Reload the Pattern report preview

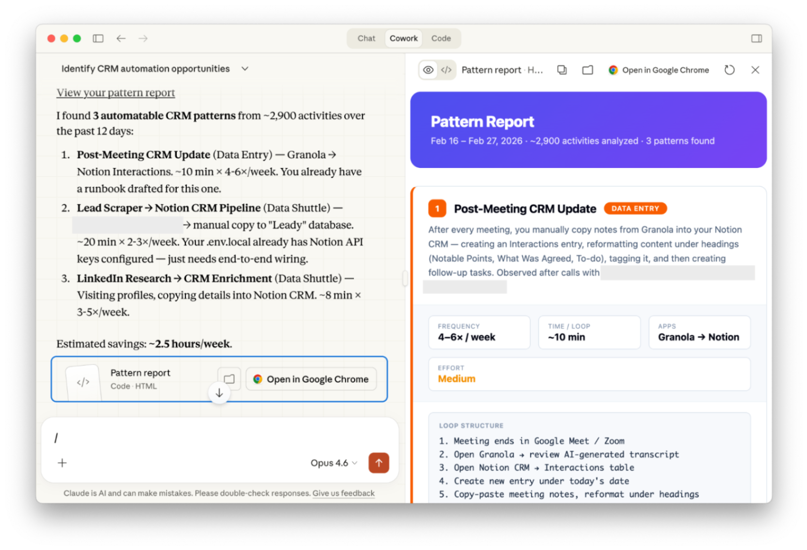click(730, 70)
